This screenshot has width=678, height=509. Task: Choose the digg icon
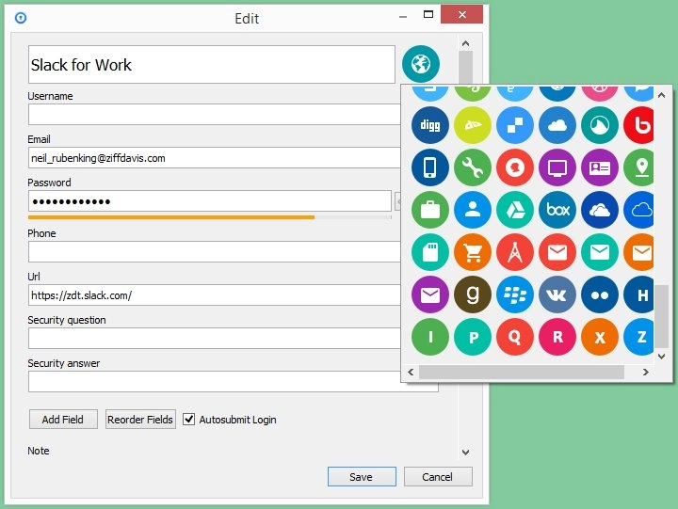point(429,125)
